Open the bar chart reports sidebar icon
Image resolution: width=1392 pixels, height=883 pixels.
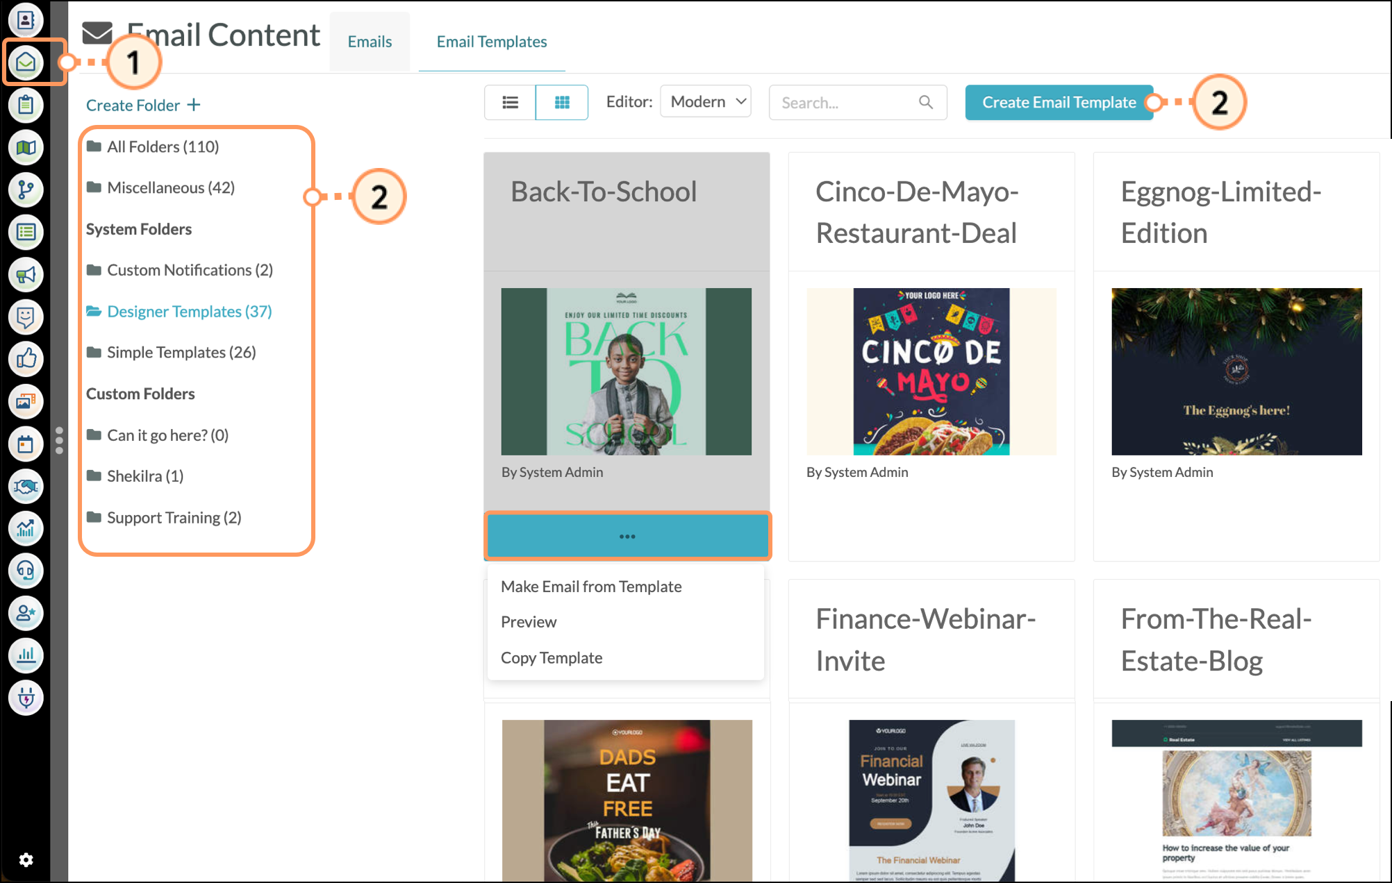[26, 655]
